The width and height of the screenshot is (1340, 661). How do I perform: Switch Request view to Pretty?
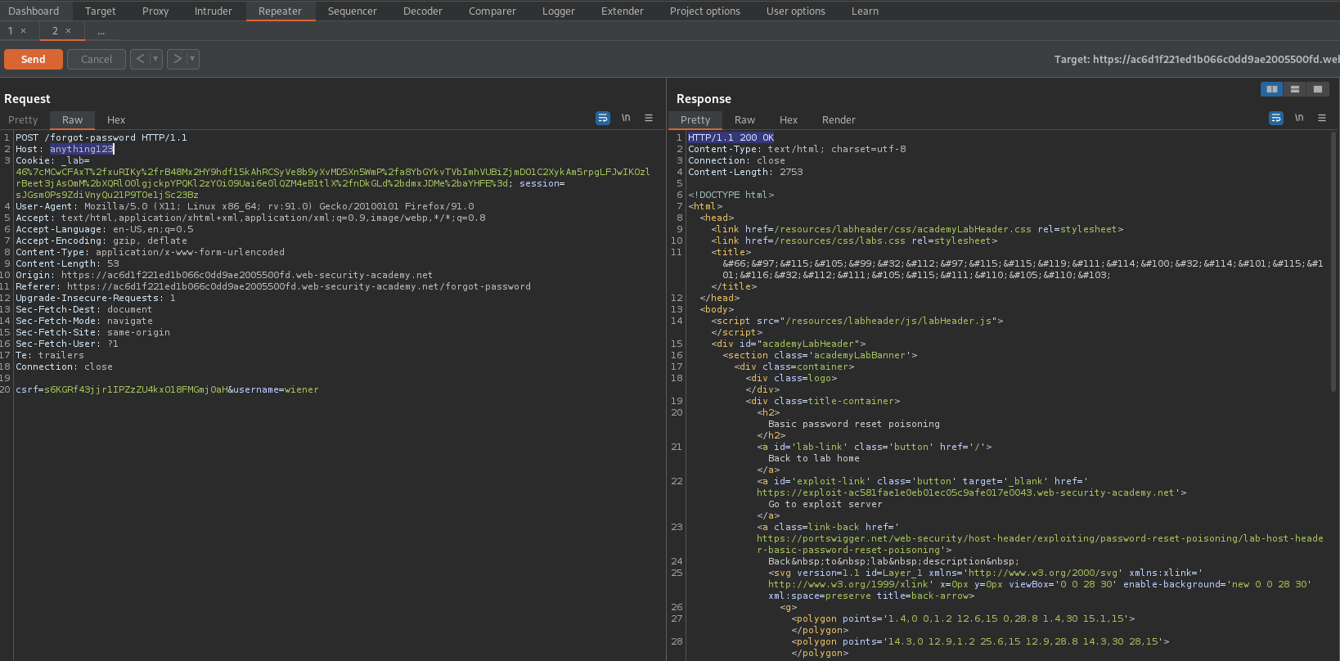point(24,119)
